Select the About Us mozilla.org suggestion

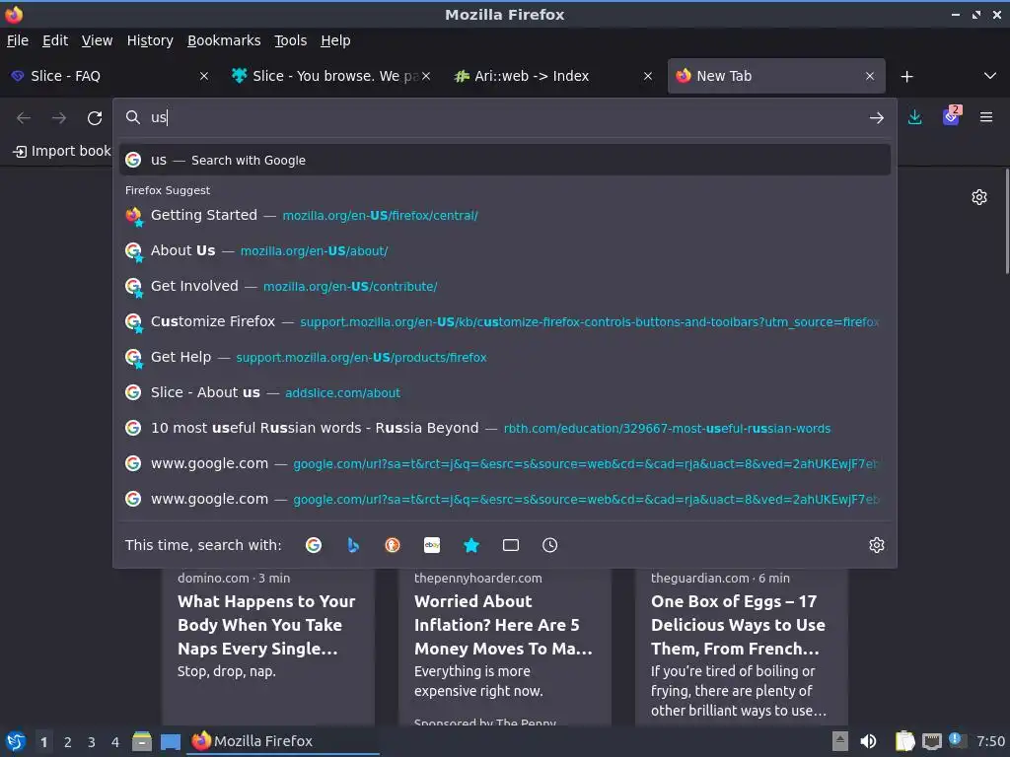(505, 250)
